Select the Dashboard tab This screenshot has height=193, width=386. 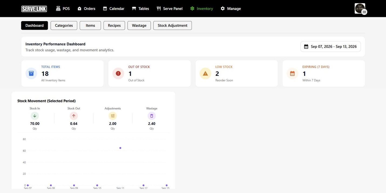point(35,25)
